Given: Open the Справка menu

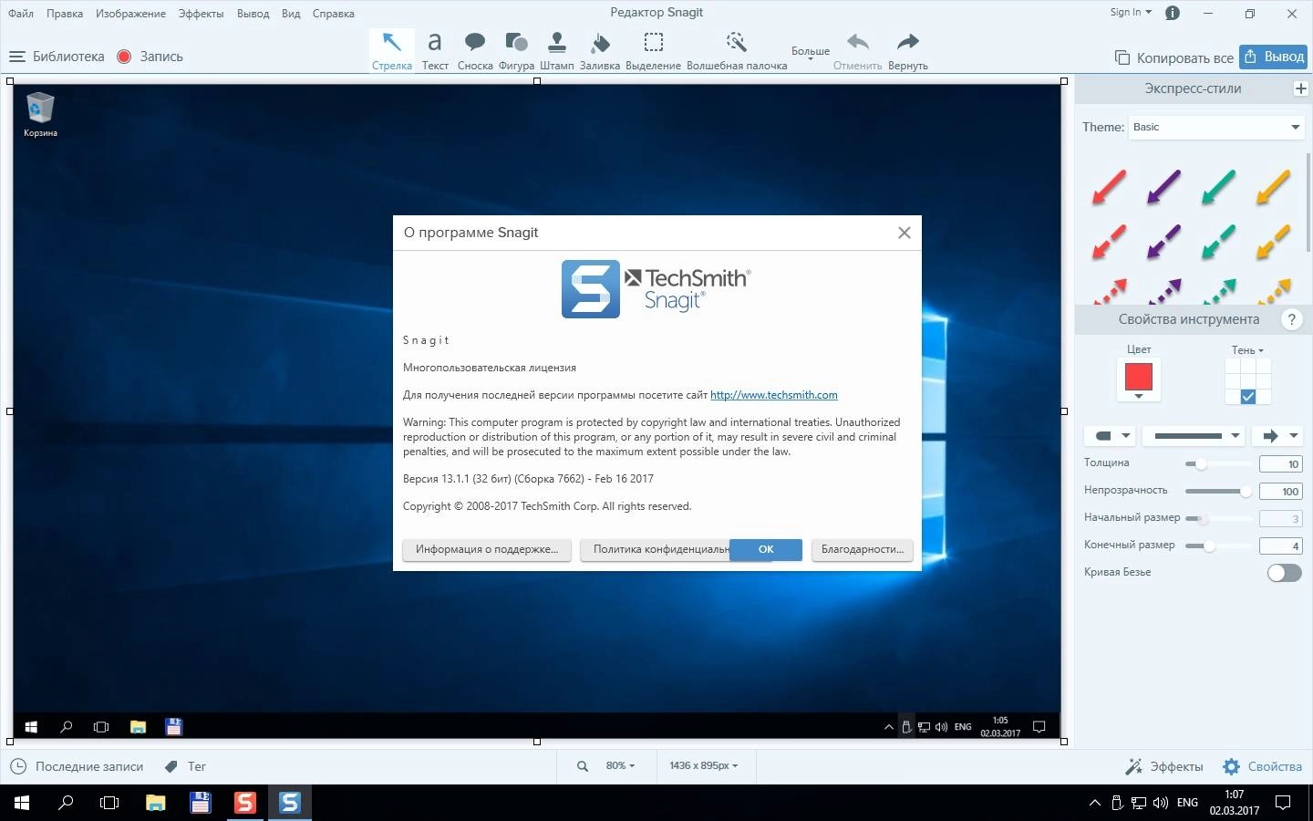Looking at the screenshot, I should pos(333,14).
